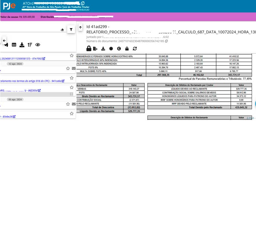Favorite the 85ebe26 timeline entry star
The image size is (256, 231).
coord(72,114)
